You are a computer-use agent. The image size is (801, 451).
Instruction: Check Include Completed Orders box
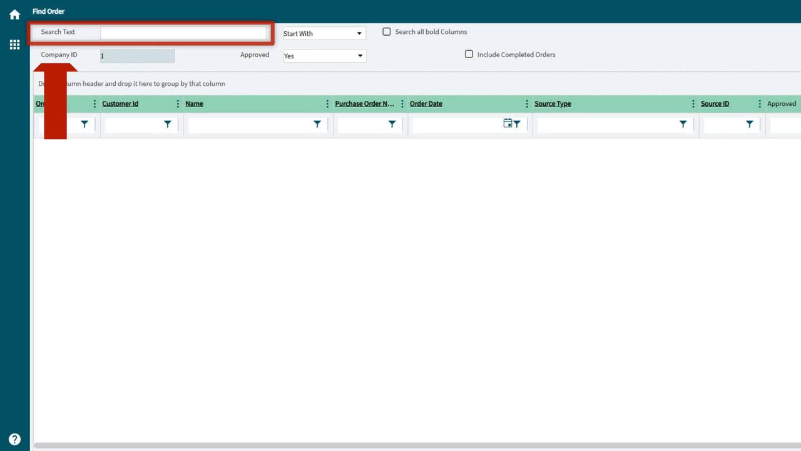tap(469, 54)
